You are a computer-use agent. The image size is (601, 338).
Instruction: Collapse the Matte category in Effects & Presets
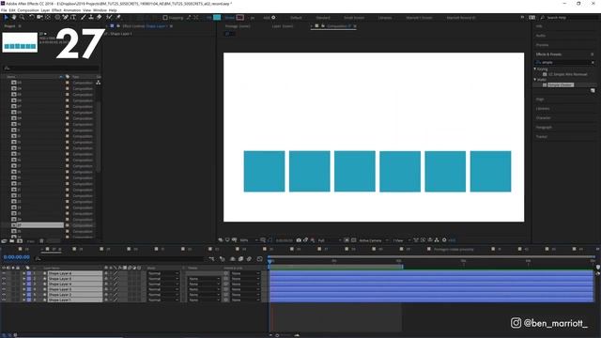pos(535,80)
